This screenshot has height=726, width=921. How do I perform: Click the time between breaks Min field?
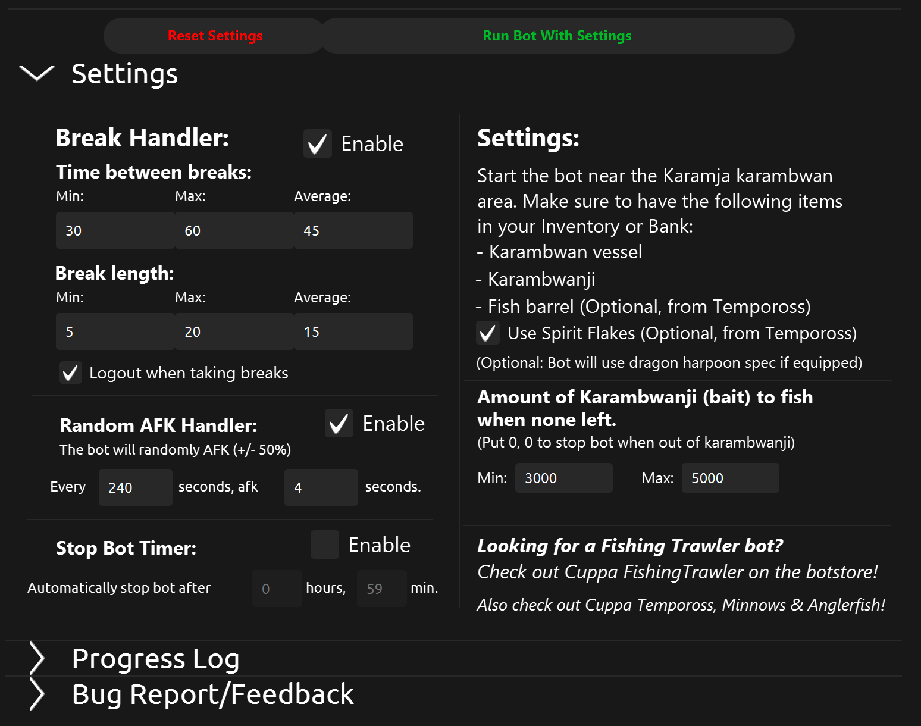tap(115, 230)
